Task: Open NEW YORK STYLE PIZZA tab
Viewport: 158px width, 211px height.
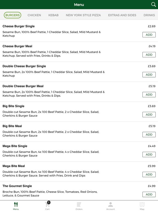Action: 83,15
